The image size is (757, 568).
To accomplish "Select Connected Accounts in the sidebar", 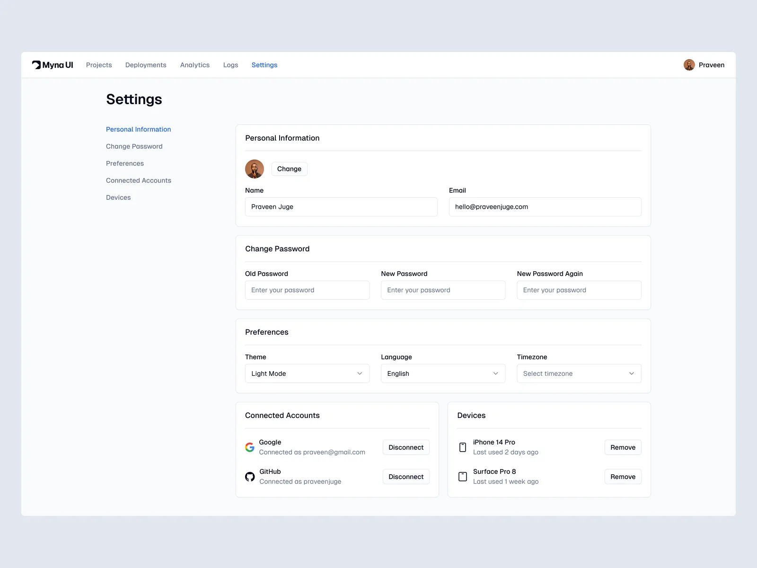I will [x=139, y=180].
